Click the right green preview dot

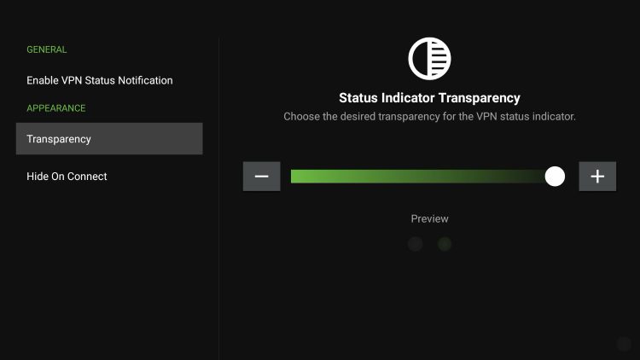(445, 244)
